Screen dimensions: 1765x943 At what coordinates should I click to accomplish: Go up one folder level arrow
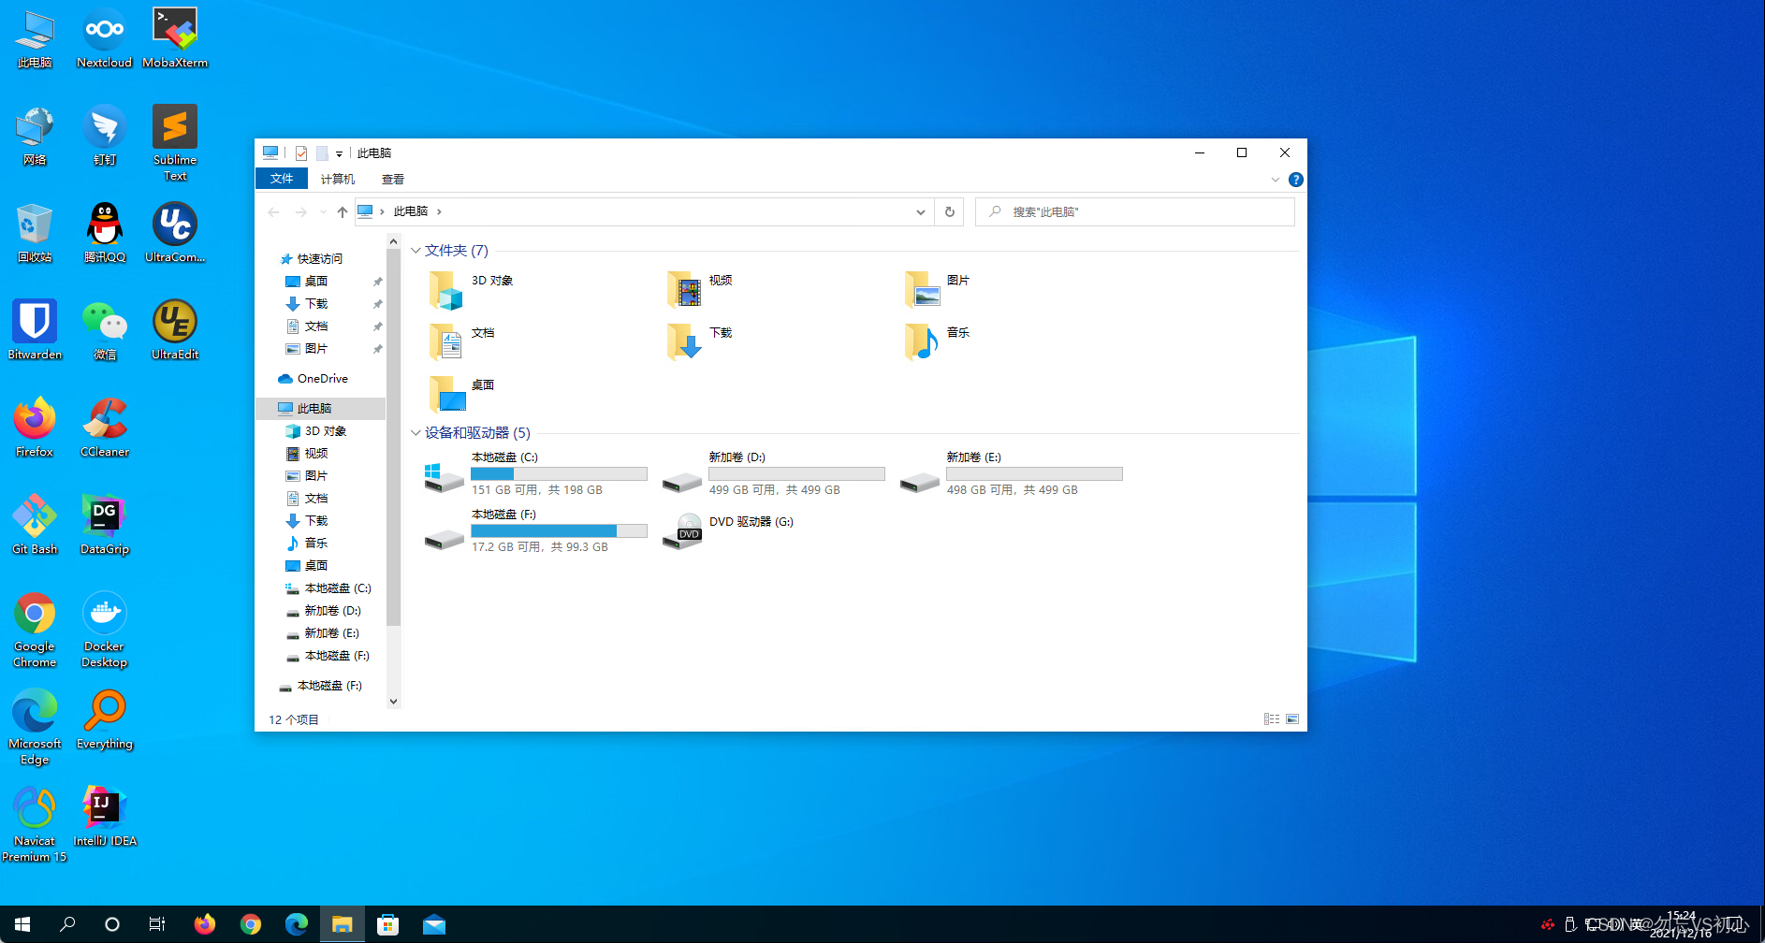click(343, 212)
